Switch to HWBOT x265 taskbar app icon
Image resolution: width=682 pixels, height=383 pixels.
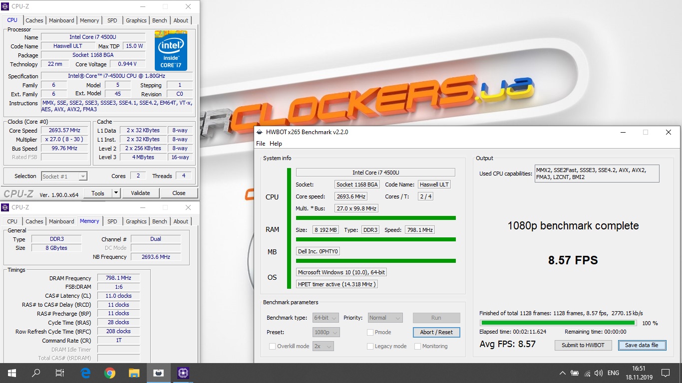click(x=158, y=373)
